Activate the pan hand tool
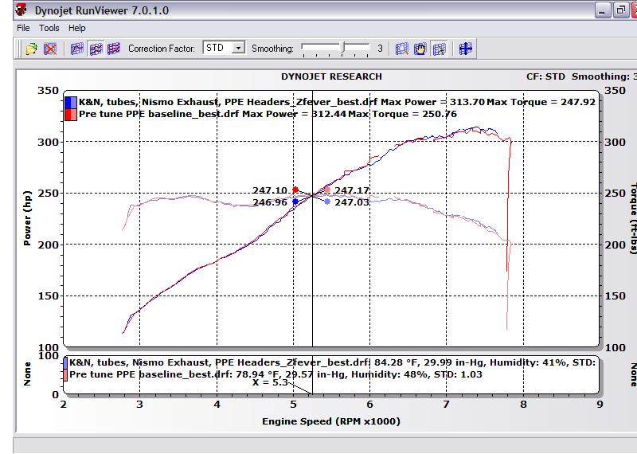Image resolution: width=637 pixels, height=454 pixels. 420,49
